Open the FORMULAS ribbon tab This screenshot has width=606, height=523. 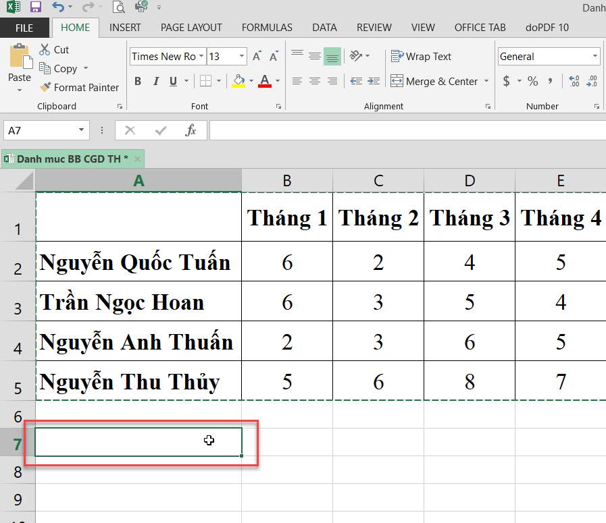267,28
